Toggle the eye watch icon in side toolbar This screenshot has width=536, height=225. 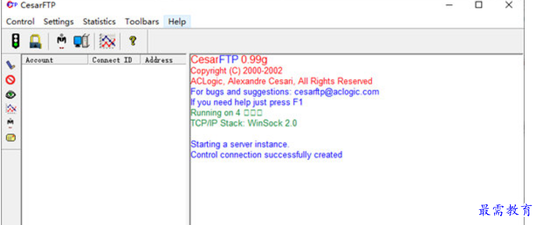pos(11,94)
